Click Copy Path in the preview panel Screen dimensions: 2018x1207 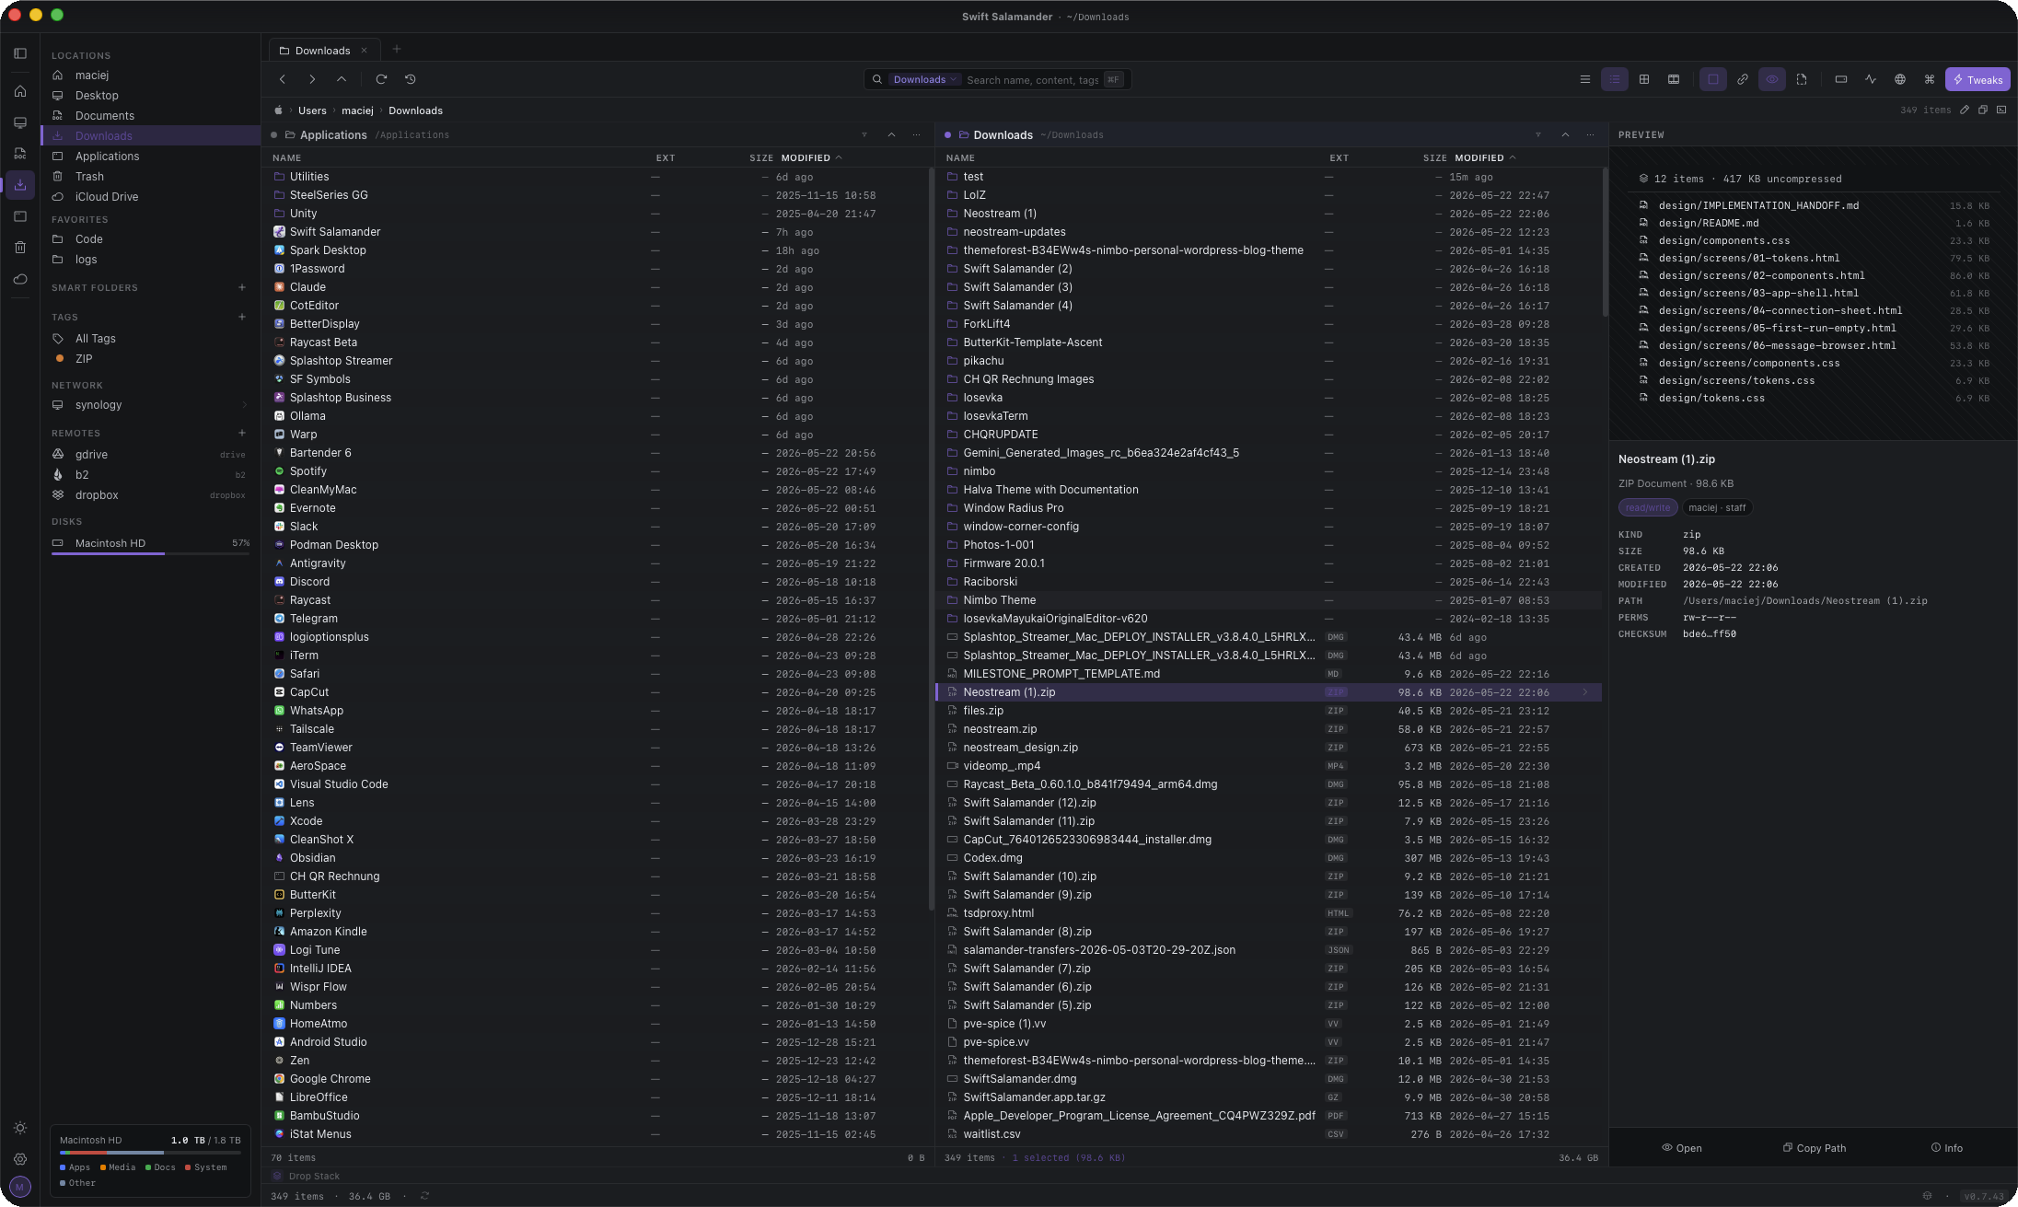(x=1814, y=1148)
